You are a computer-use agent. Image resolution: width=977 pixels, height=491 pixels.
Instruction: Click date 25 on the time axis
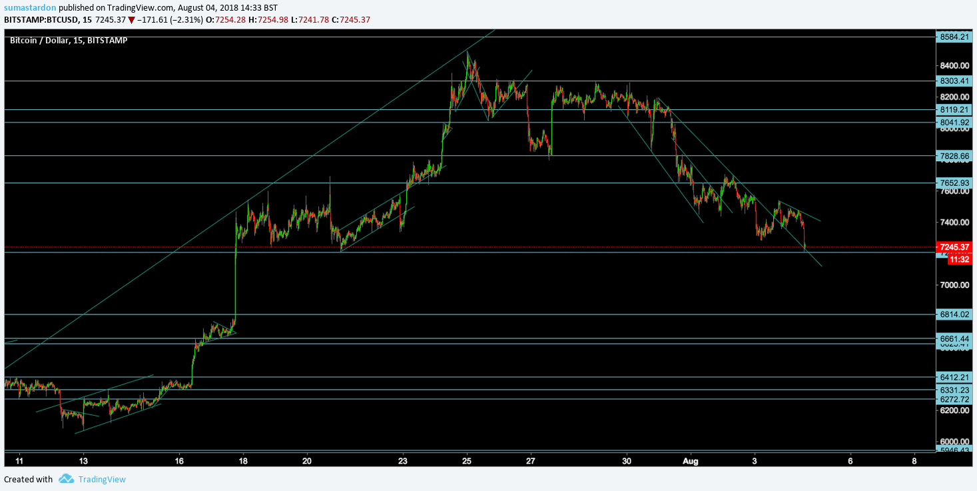[x=467, y=460]
